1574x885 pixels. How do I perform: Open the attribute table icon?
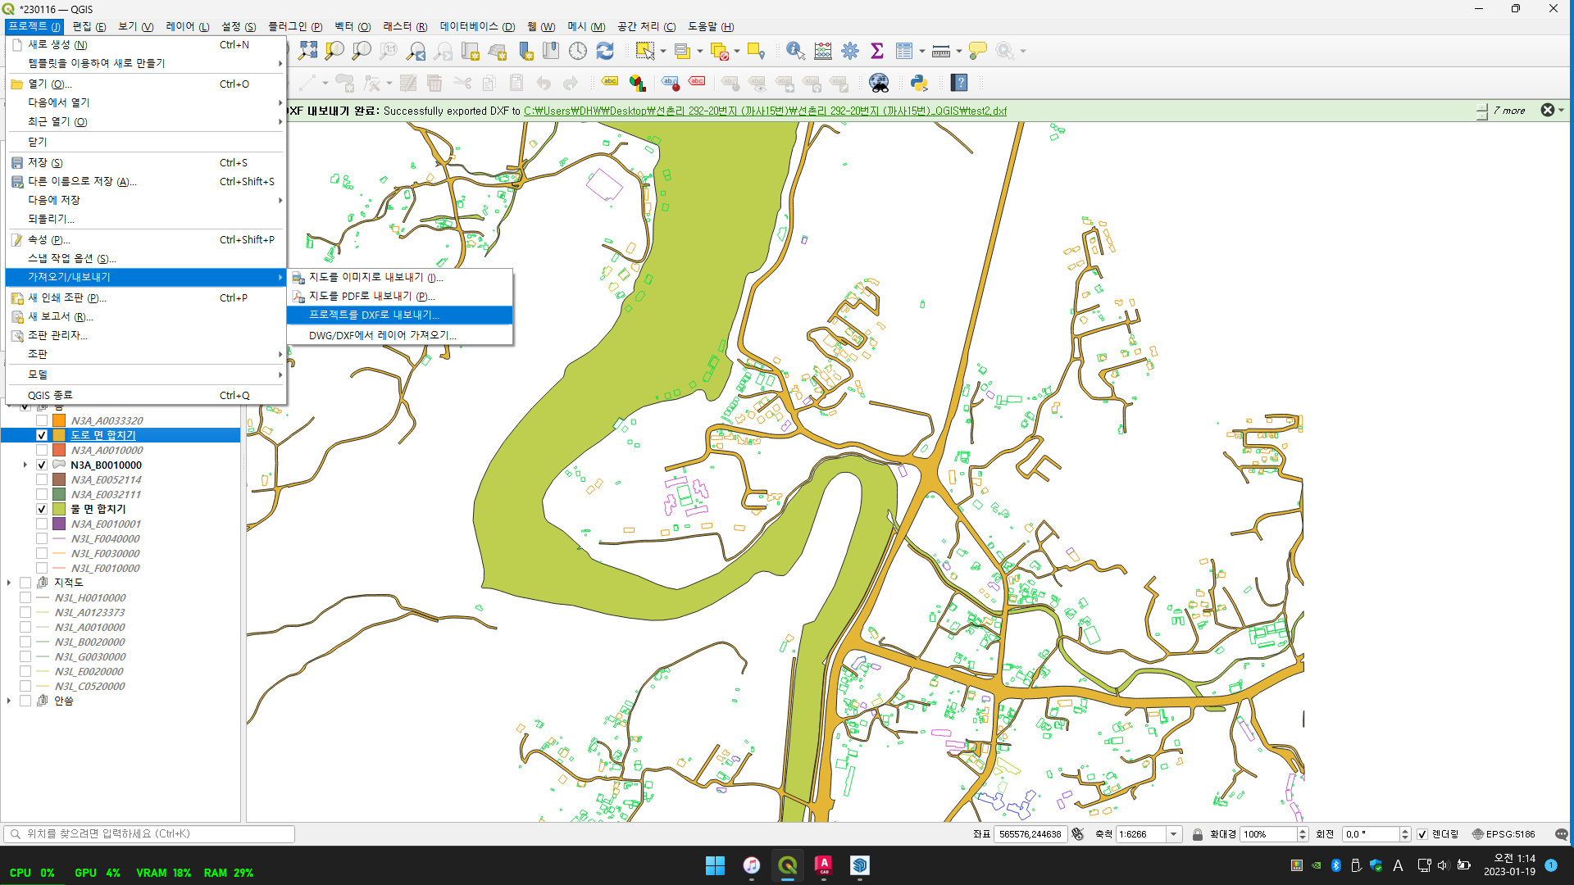[x=904, y=51]
